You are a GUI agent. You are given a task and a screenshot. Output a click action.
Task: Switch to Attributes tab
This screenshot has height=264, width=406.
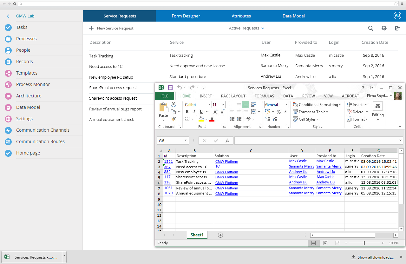(x=241, y=16)
